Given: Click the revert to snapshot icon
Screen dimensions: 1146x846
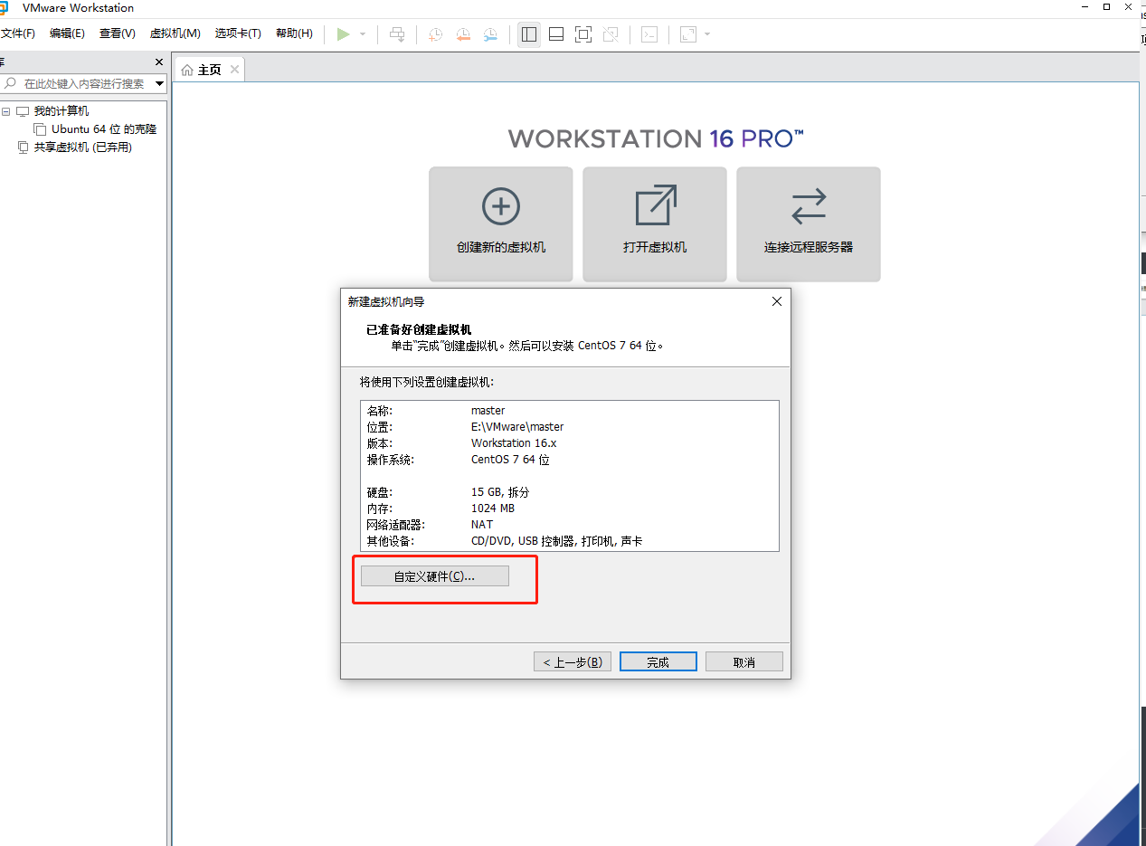Looking at the screenshot, I should coord(463,34).
